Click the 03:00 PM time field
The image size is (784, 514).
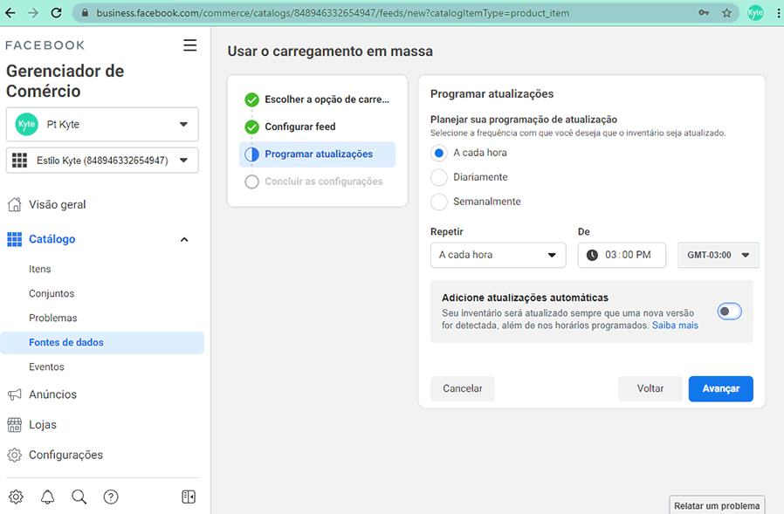point(622,255)
